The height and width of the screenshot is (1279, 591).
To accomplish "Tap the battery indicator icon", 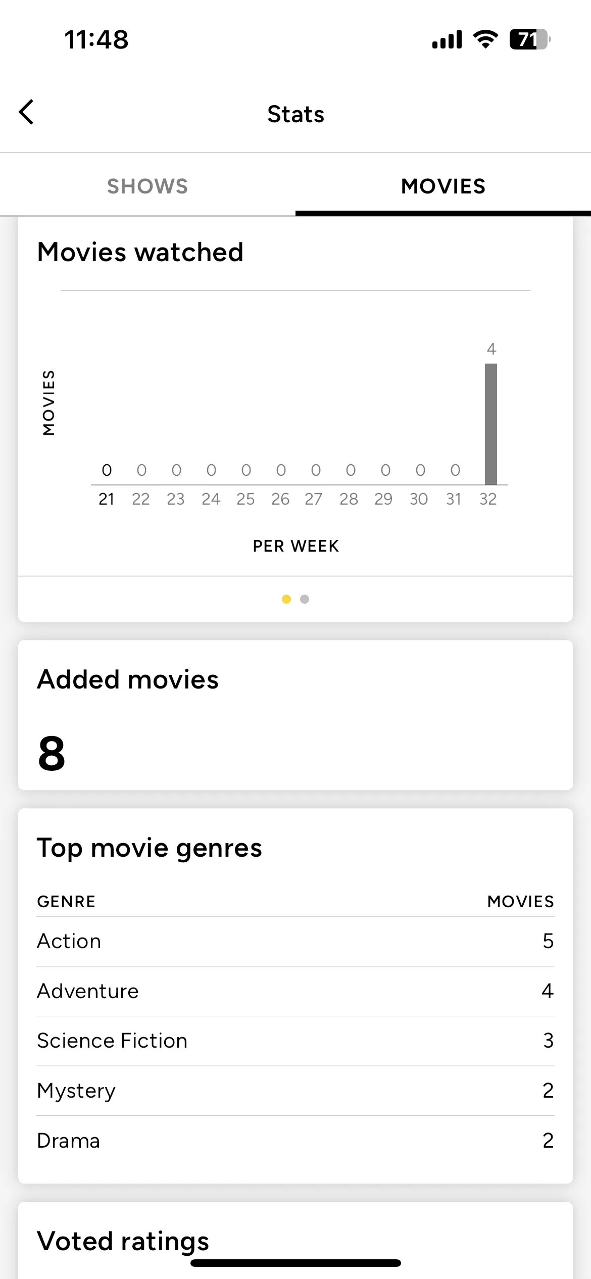I will (530, 39).
